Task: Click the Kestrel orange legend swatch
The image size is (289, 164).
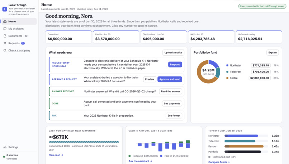Action: click(227, 78)
